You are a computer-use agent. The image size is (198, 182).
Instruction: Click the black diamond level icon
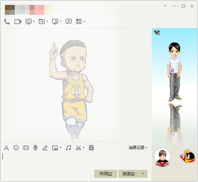point(157,33)
